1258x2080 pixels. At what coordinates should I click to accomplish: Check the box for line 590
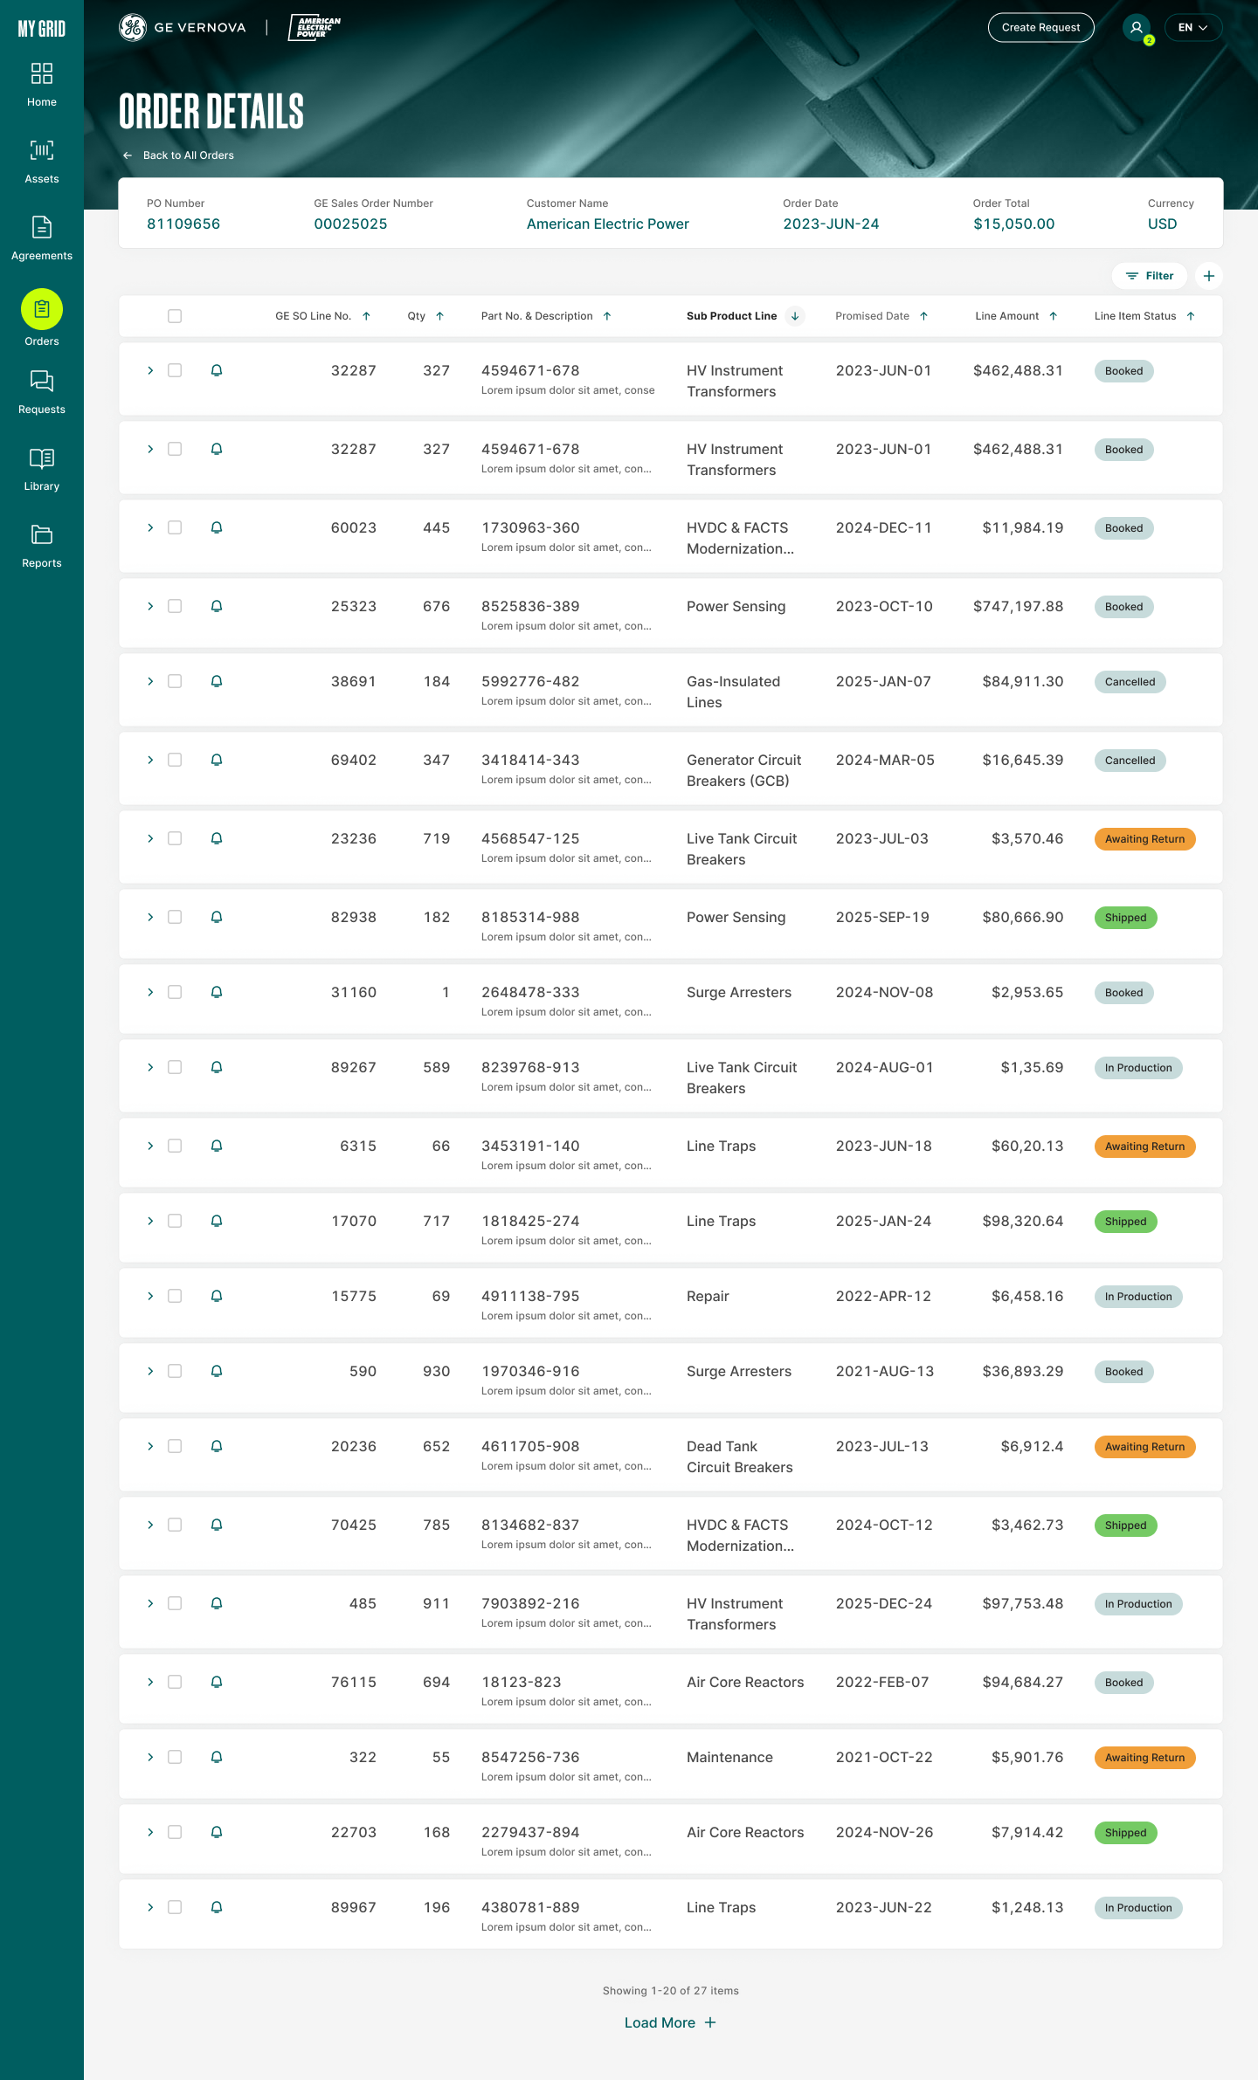pyautogui.click(x=175, y=1371)
